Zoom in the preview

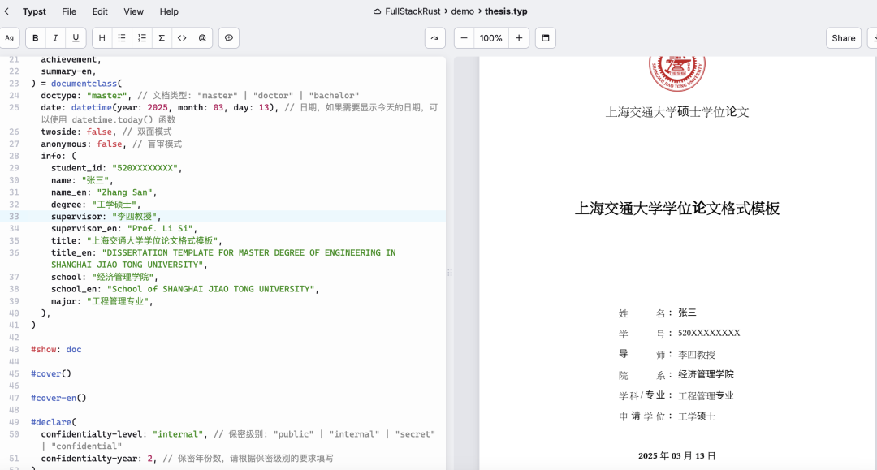519,38
